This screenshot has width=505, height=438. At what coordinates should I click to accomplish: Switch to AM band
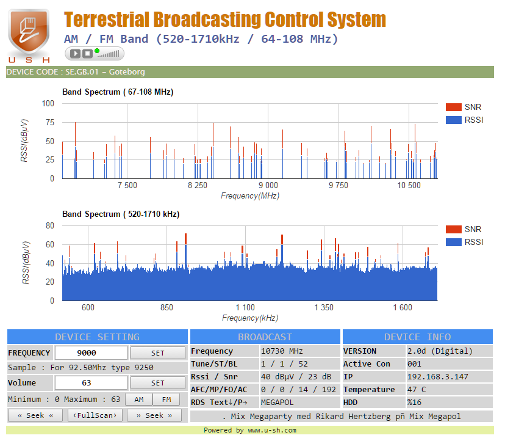139,400
